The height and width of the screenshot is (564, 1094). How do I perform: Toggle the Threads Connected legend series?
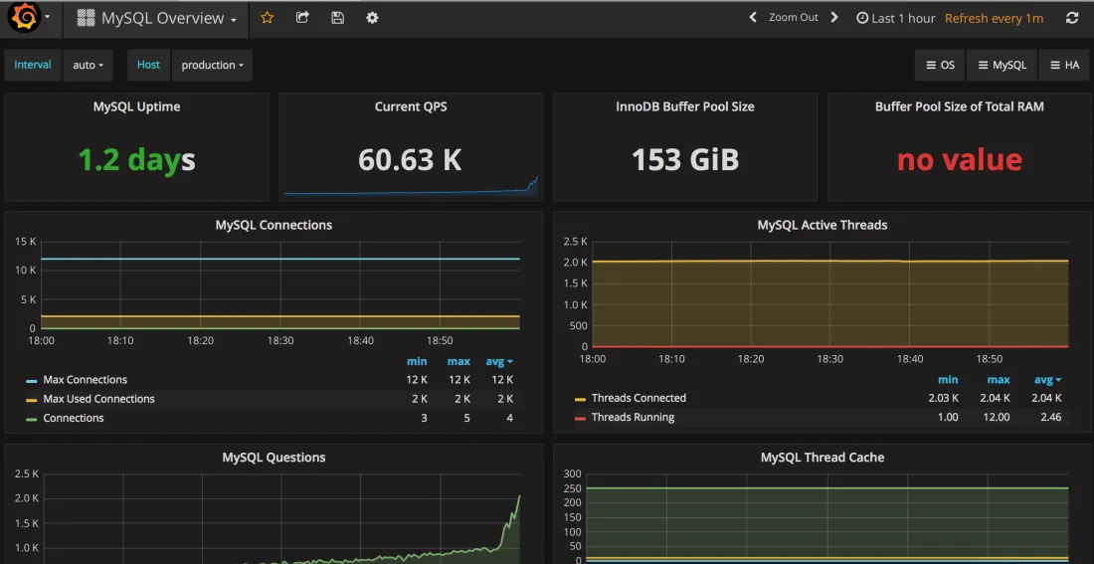tap(638, 398)
